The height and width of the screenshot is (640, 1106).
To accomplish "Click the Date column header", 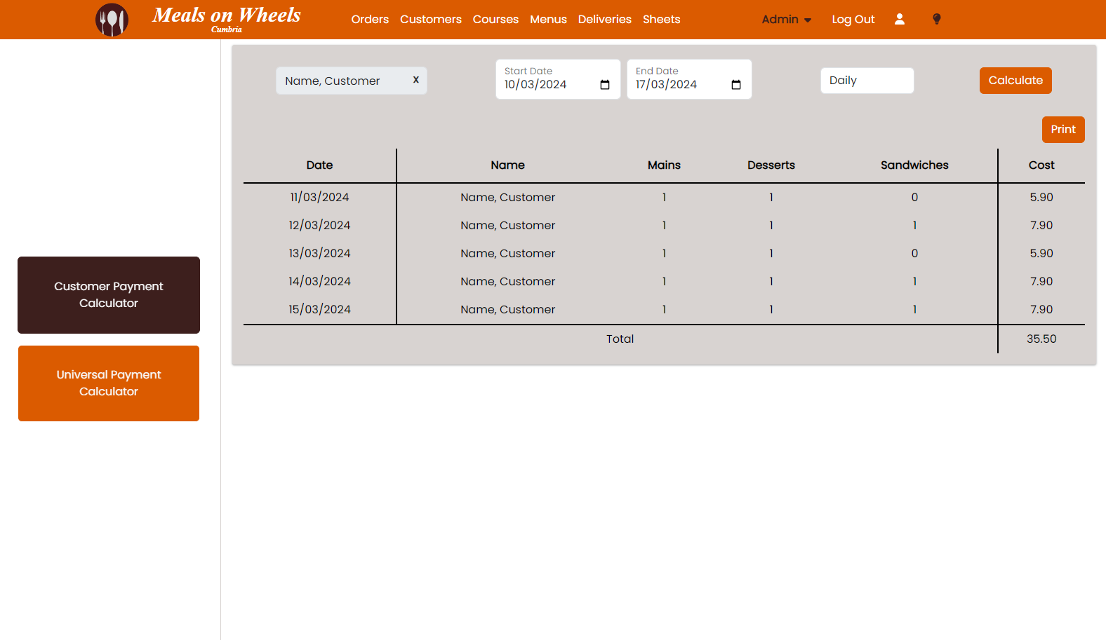I will tap(319, 165).
